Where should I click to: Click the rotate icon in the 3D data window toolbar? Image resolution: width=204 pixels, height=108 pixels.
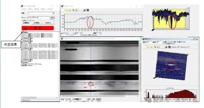tap(148, 47)
